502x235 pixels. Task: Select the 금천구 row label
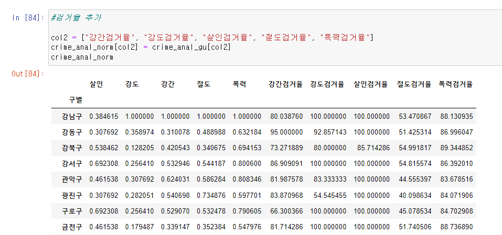pos(72,227)
